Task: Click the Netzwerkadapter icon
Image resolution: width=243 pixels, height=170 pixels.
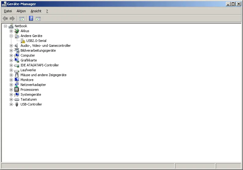Action: [17, 85]
